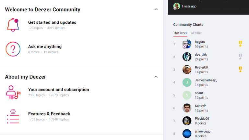
Task: Open Your account and subscription category
Action: (x=58, y=90)
